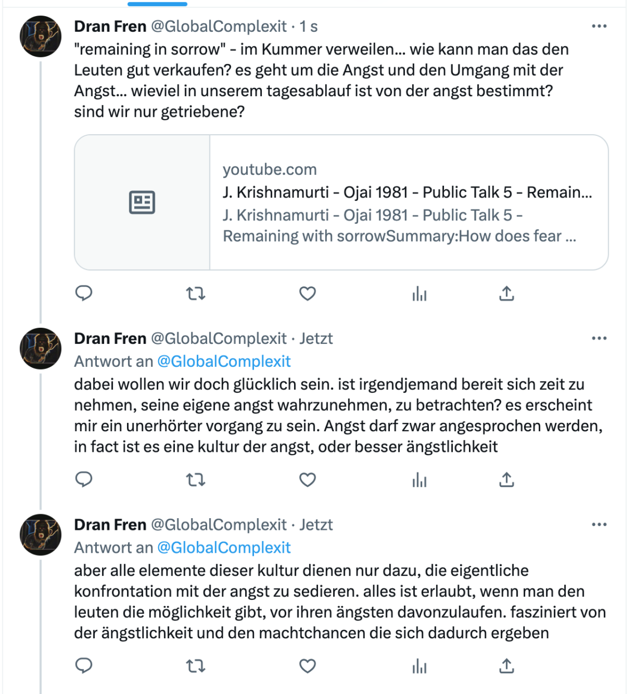The image size is (635, 694).
Task: Retweet the third tweet starting 'aber alle elemente'
Action: 196,666
